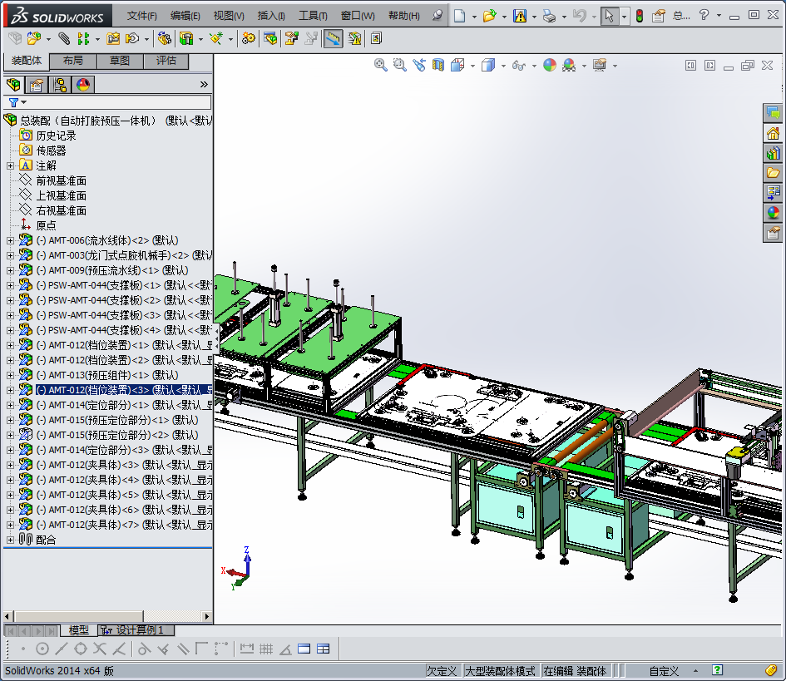The width and height of the screenshot is (786, 681).
Task: Open the hide/show items dropdown arrow
Action: click(534, 66)
